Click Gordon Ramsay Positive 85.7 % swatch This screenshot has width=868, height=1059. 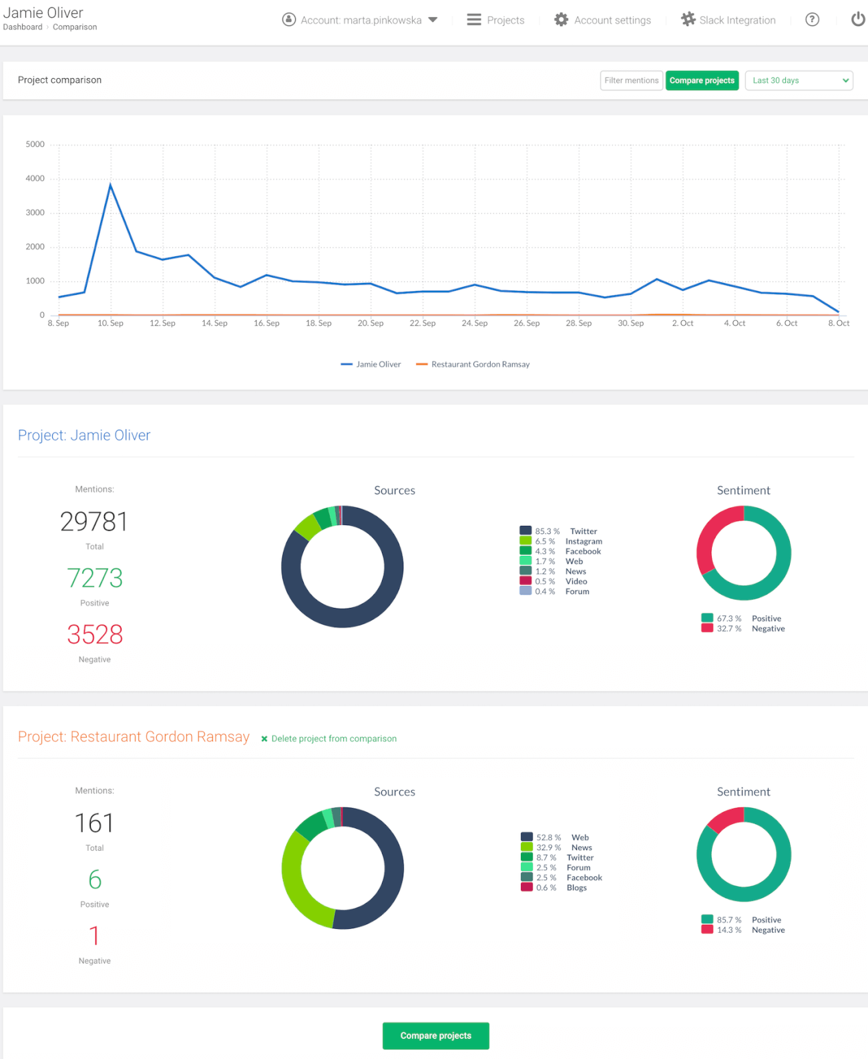point(707,919)
